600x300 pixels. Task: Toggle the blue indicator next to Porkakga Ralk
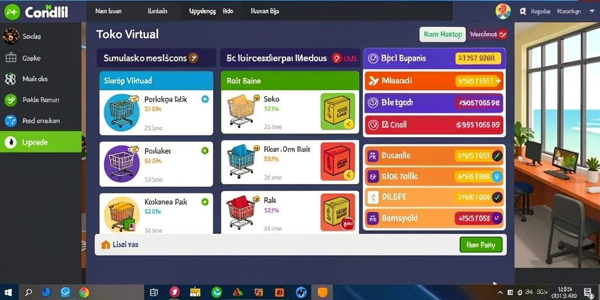pyautogui.click(x=204, y=100)
